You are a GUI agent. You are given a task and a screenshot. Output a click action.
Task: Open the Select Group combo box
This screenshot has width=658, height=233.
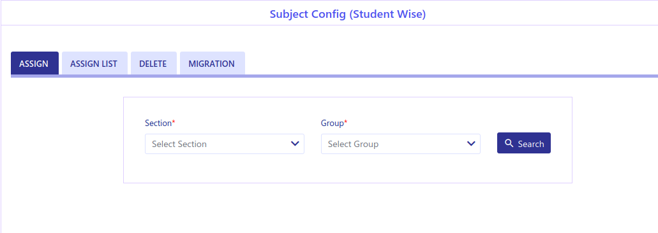pyautogui.click(x=401, y=144)
